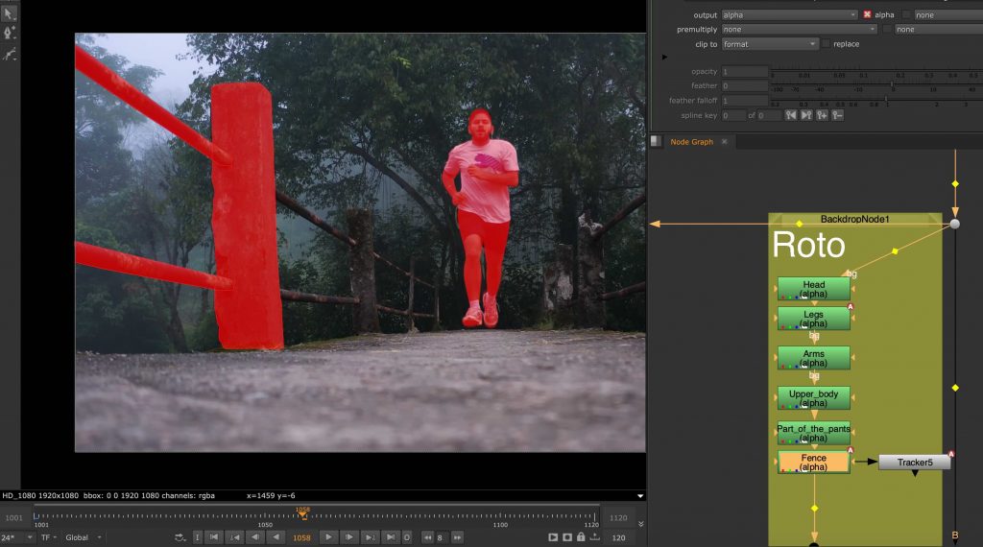Screen dimensions: 983x547
Task: Select the arrow selection tool
Action: pos(10,12)
